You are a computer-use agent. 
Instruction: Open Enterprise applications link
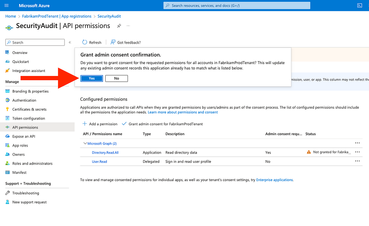274,180
